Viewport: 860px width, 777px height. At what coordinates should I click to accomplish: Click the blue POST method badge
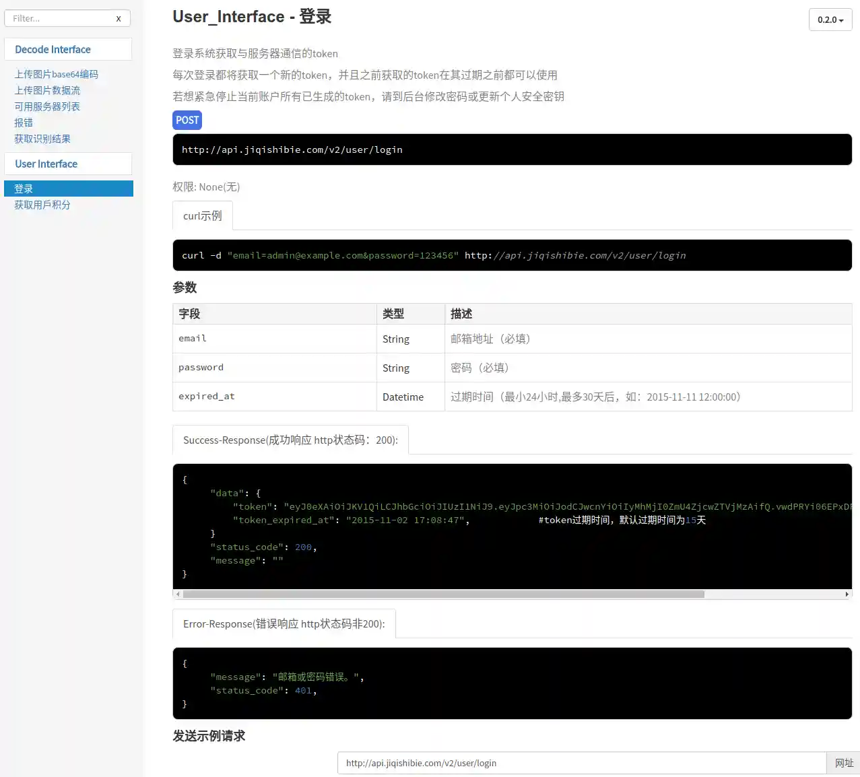coord(187,121)
